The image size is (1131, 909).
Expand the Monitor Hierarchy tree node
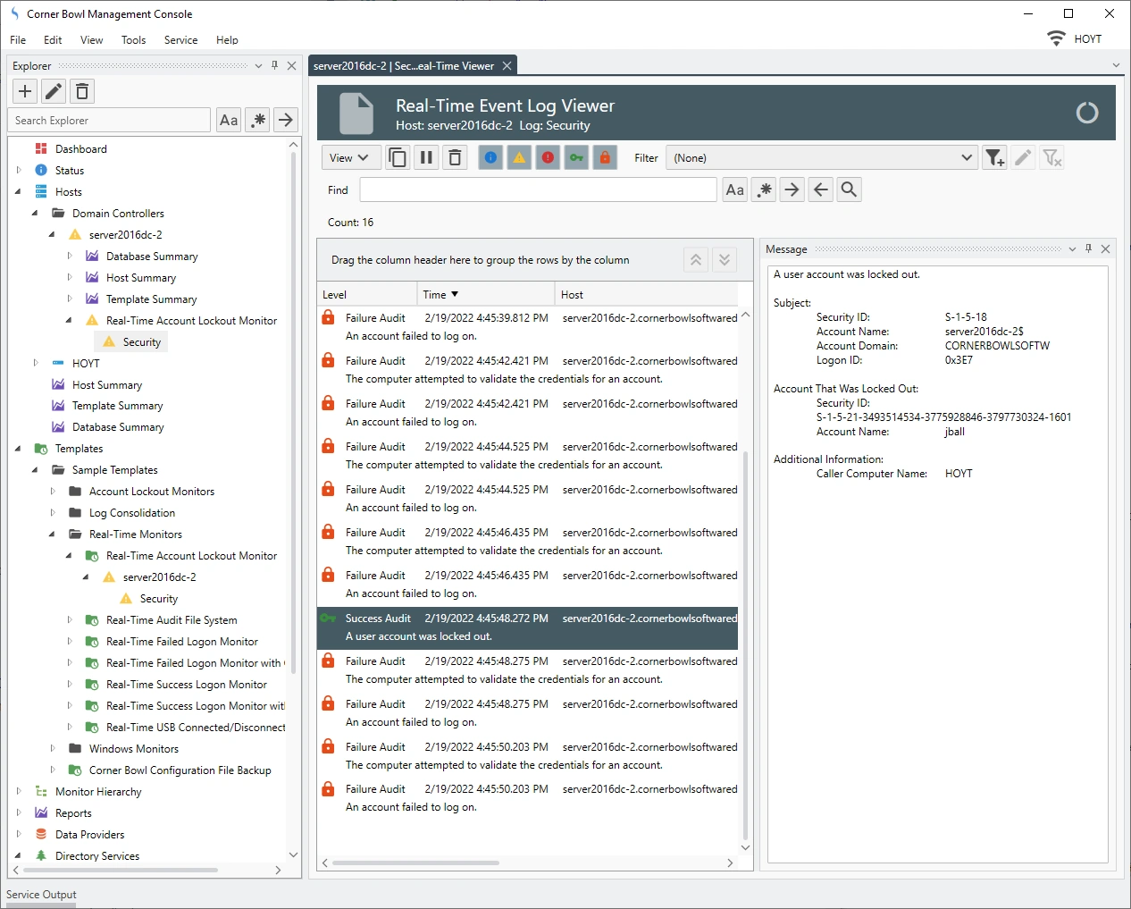19,792
